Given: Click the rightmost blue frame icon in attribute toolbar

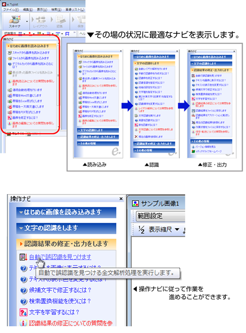Looking at the screenshot, I should (67, 34).
